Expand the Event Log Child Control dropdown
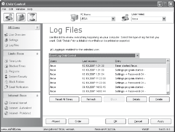 click(x=138, y=56)
